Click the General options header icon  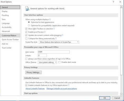pyautogui.click(x=27, y=8)
